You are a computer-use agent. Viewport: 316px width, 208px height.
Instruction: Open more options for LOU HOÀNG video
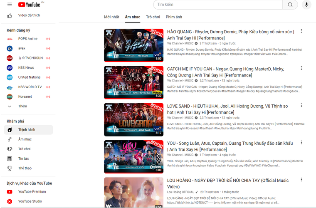[301, 180]
